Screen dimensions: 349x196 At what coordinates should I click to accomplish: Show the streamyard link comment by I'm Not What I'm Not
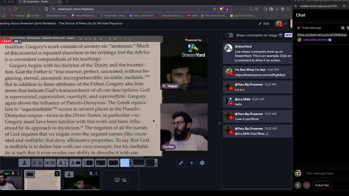(257, 72)
